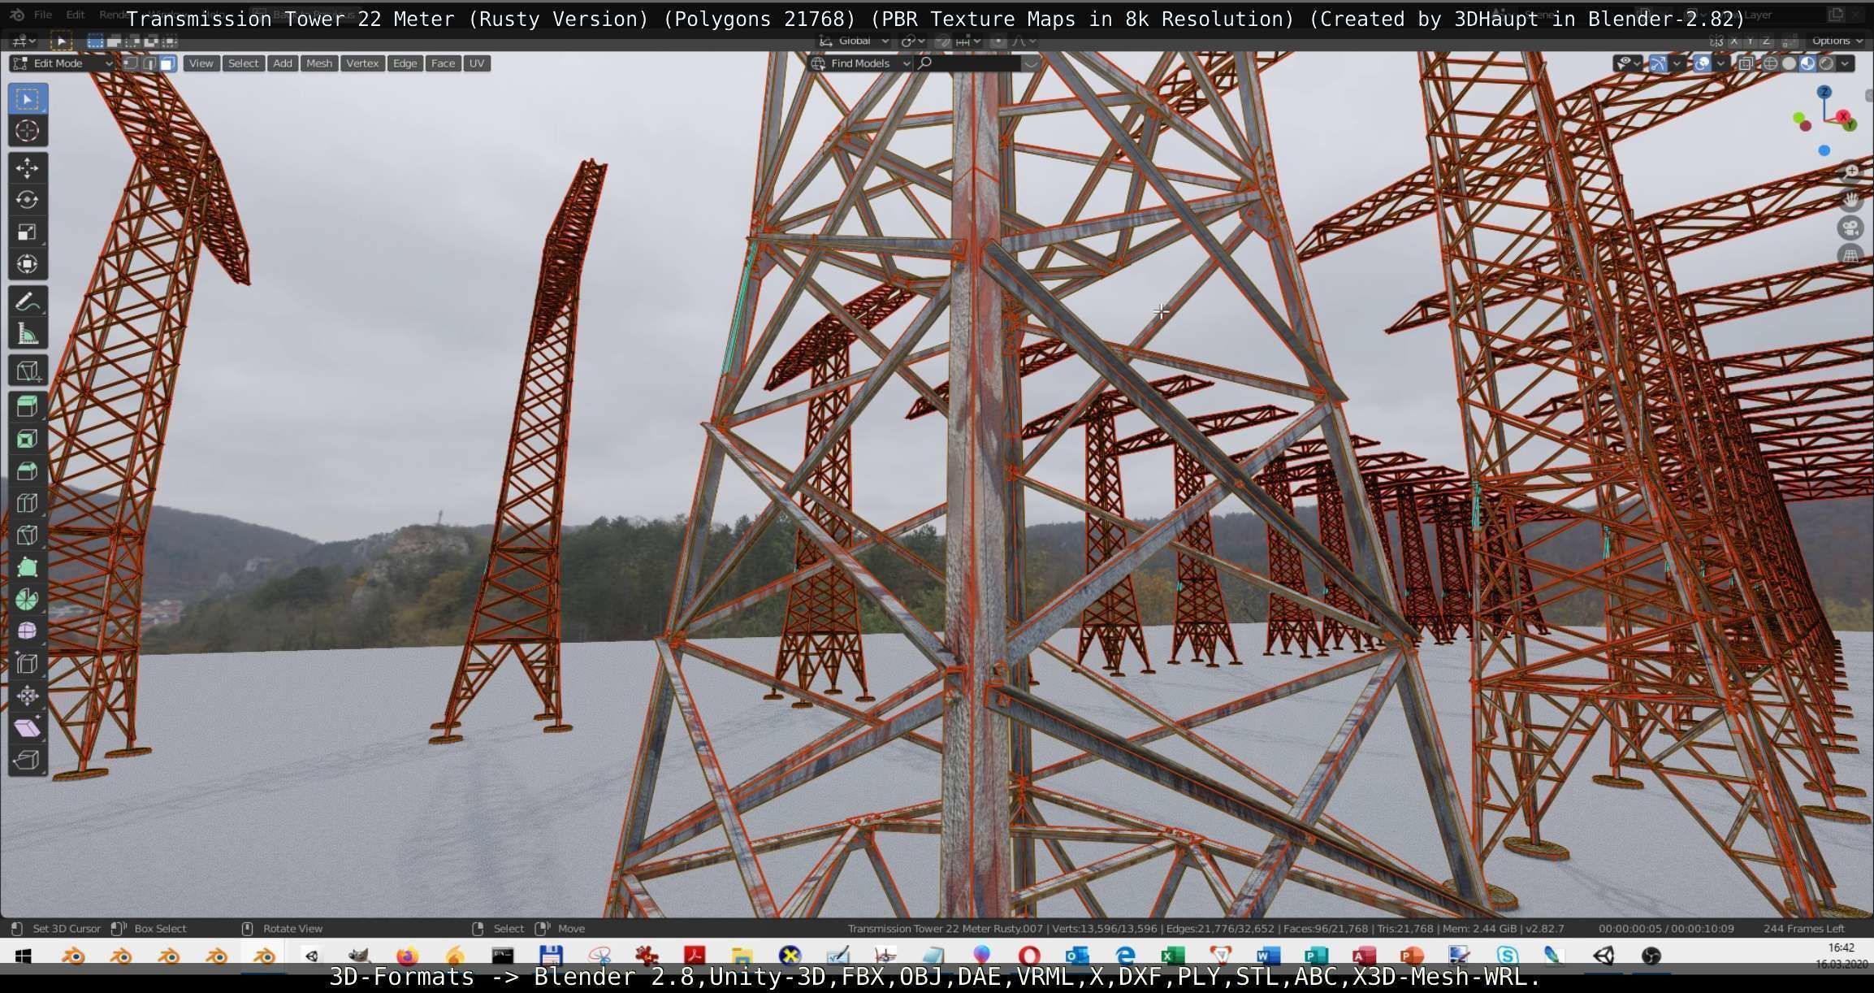Choose the Loop Cut tool

[x=28, y=503]
